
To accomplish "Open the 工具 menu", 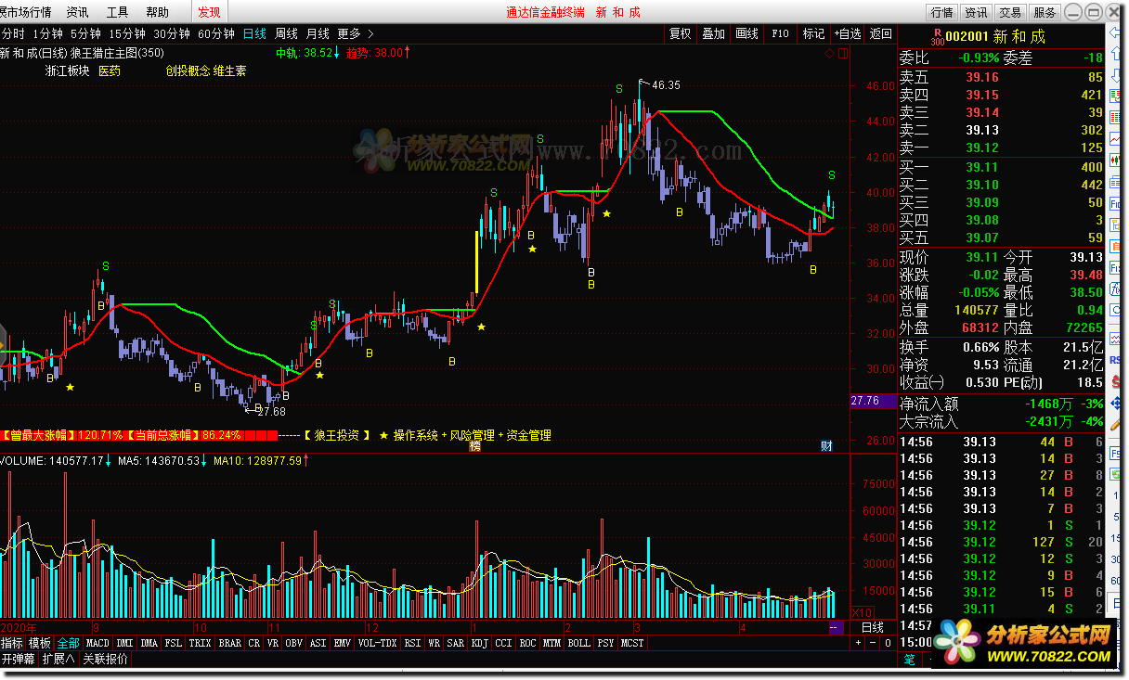I will click(x=117, y=12).
